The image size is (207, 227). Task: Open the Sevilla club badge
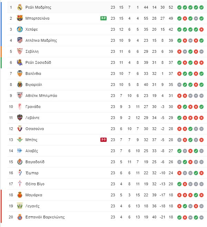[x=20, y=51]
